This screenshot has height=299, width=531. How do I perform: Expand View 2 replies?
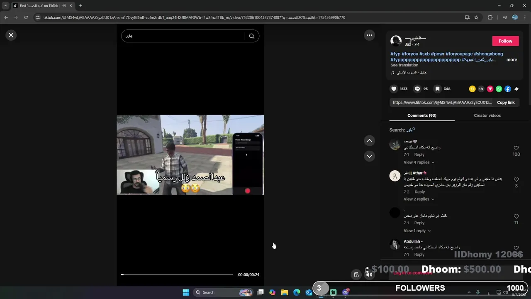coord(419,199)
